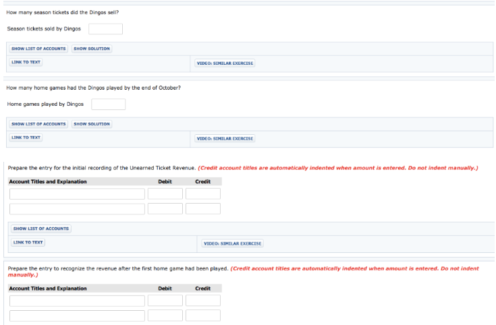Screen dimensions: 496x325
Task: Click 'Account Titles and Explanation' header in Unearned Ticket Revenue table
Action: tap(48, 181)
